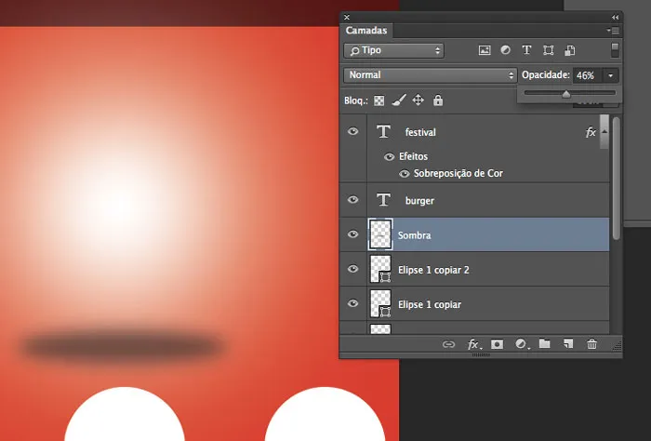The width and height of the screenshot is (651, 441).
Task: Filter layers by smart object icon
Action: coord(569,50)
